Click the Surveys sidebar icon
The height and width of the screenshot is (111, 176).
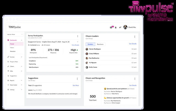point(8,57)
